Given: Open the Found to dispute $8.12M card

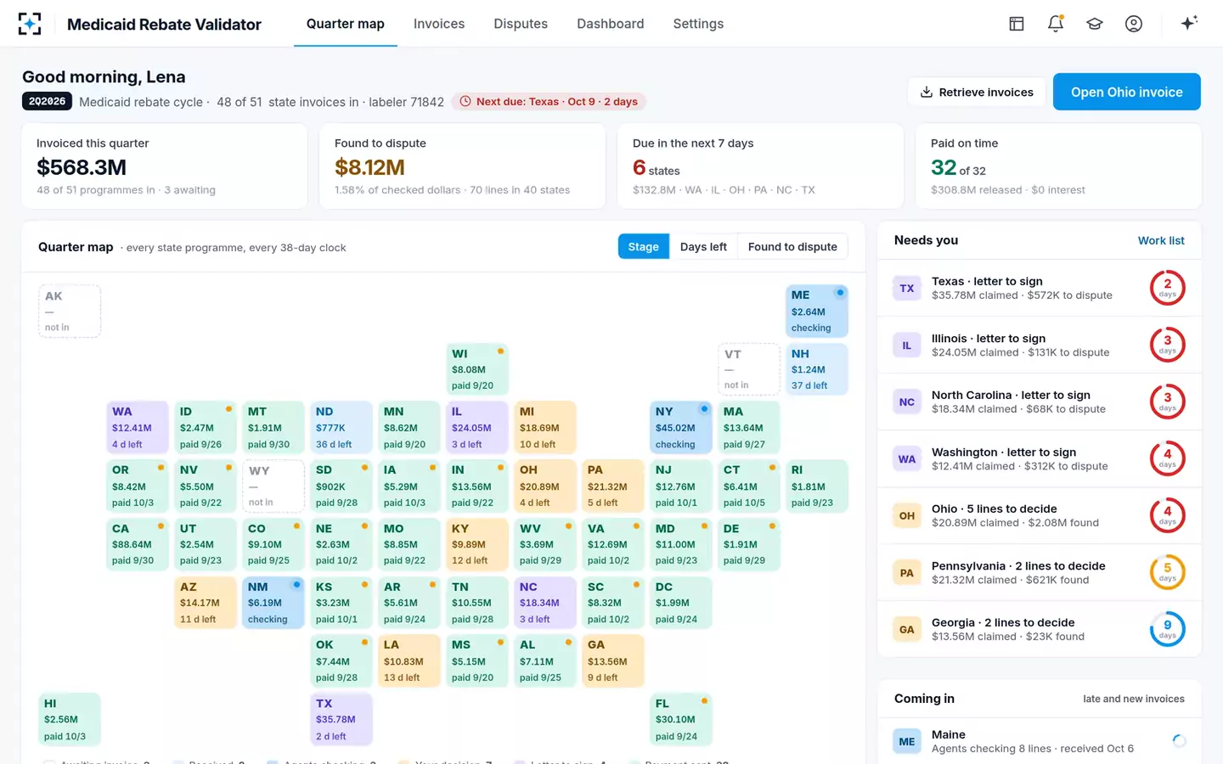Looking at the screenshot, I should pyautogui.click(x=462, y=166).
